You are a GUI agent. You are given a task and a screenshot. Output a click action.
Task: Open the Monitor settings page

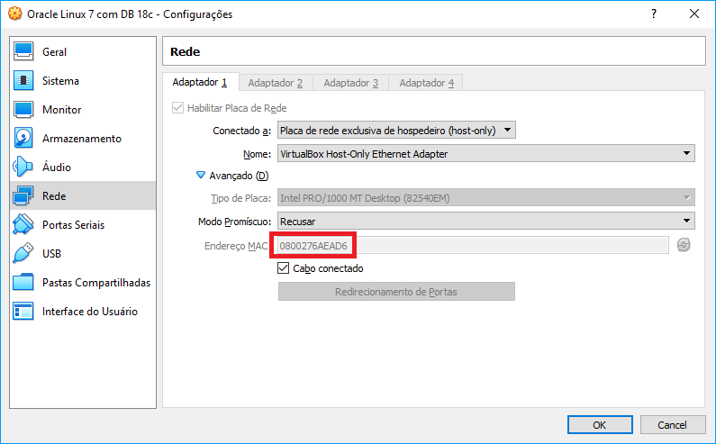pyautogui.click(x=83, y=109)
